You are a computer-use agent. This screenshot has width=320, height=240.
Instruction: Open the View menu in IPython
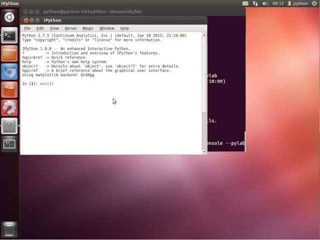tap(54, 28)
